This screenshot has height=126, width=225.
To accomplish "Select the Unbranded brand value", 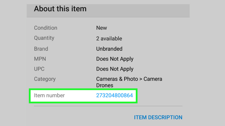I will pyautogui.click(x=109, y=49).
